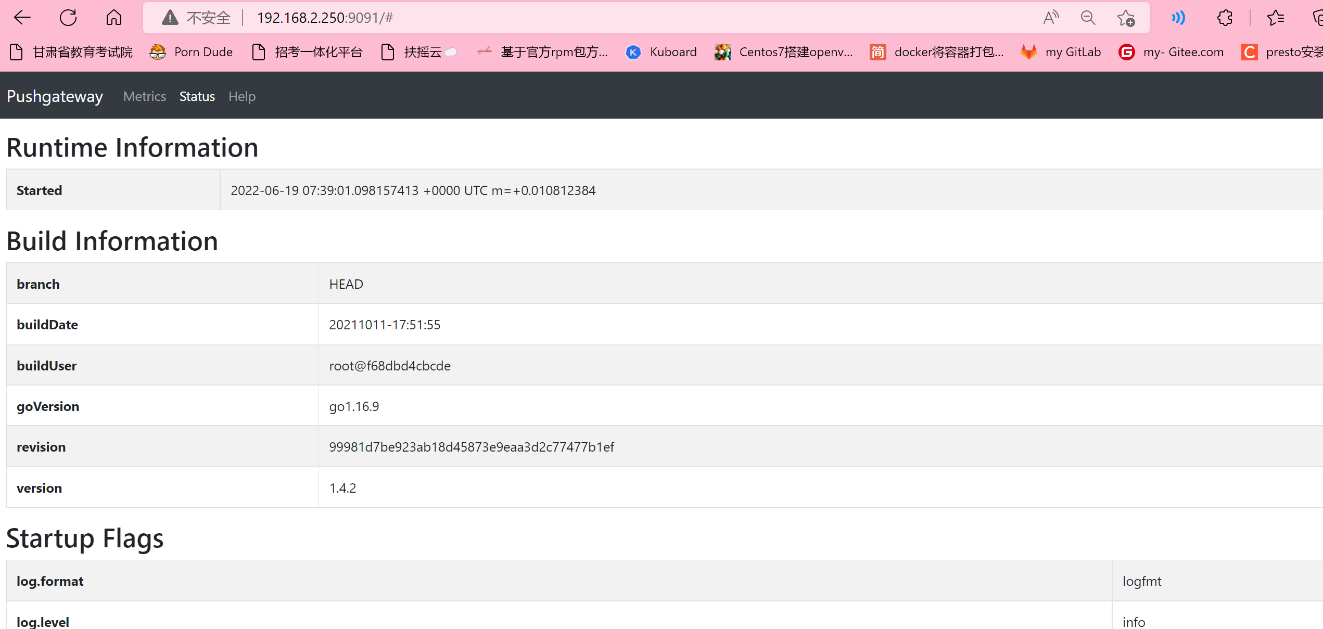This screenshot has height=629, width=1323.
Task: Open the Metrics tab in navbar
Action: pos(144,96)
